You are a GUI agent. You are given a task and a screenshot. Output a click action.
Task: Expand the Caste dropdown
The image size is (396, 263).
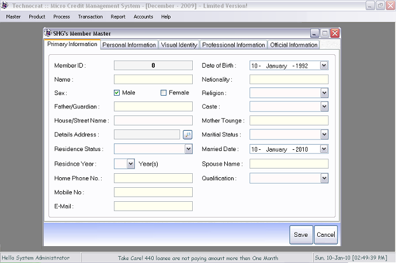pos(324,107)
